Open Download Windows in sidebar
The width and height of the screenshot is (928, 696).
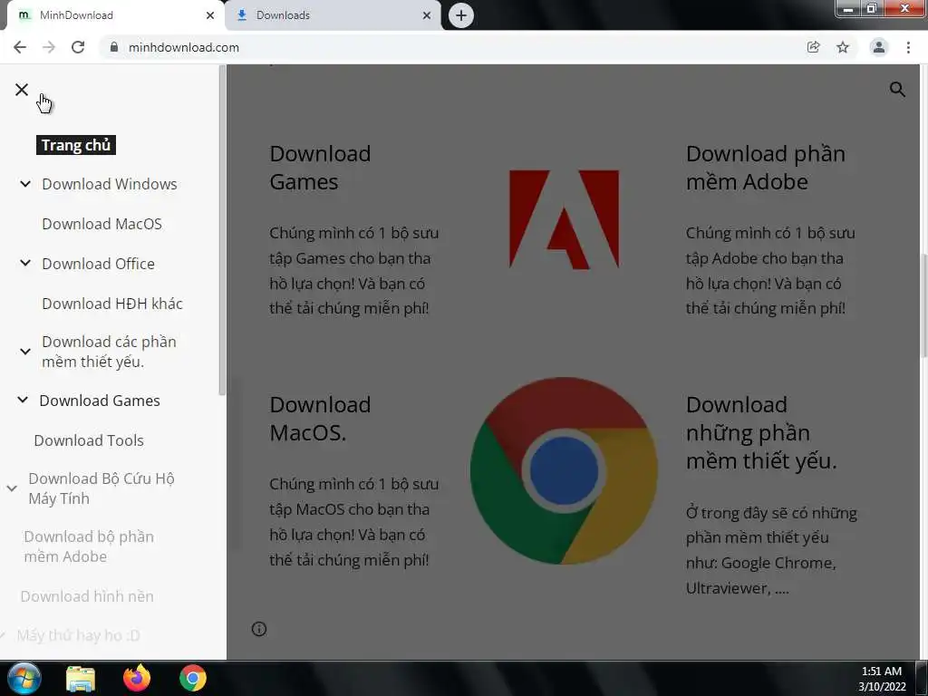point(110,184)
